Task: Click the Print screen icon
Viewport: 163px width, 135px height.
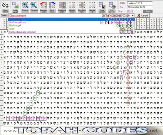Action: point(112,5)
